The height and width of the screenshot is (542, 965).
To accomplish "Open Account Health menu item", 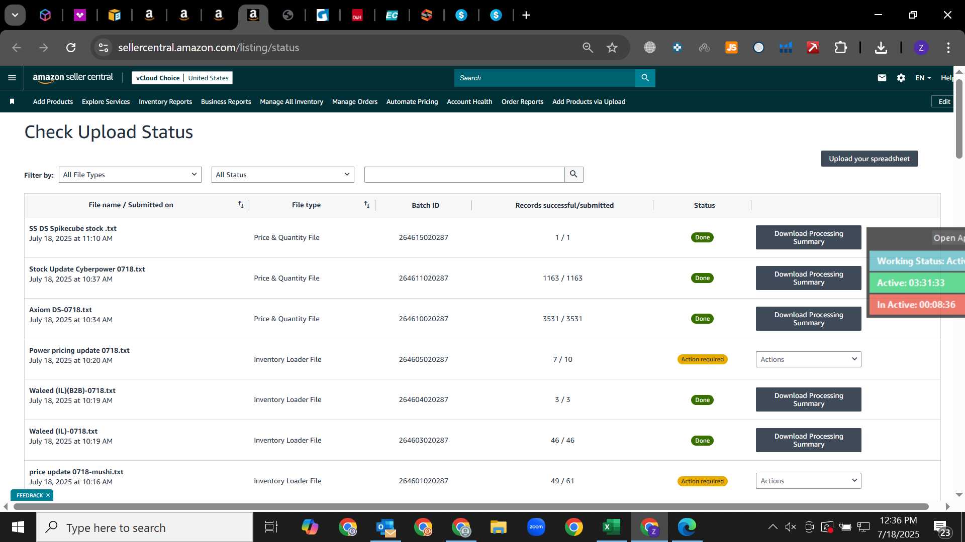I will (469, 101).
